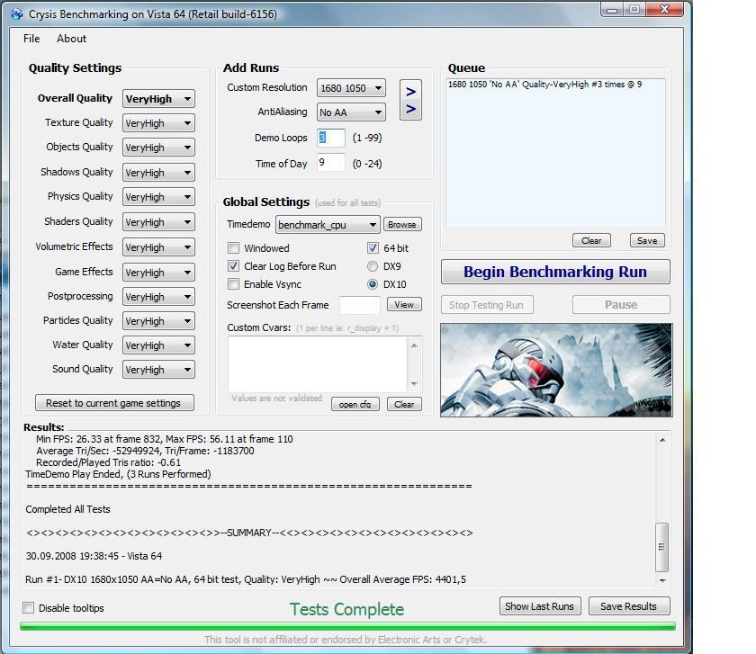Click the 'Tests Complete' status text
This screenshot has width=756, height=654.
click(346, 609)
